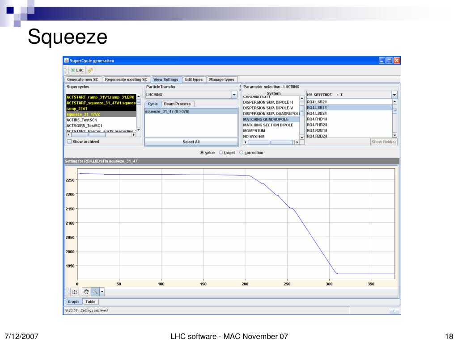Image resolution: width=458 pixels, height=343 pixels.
Task: Select the hand pan tool
Action: [86, 292]
